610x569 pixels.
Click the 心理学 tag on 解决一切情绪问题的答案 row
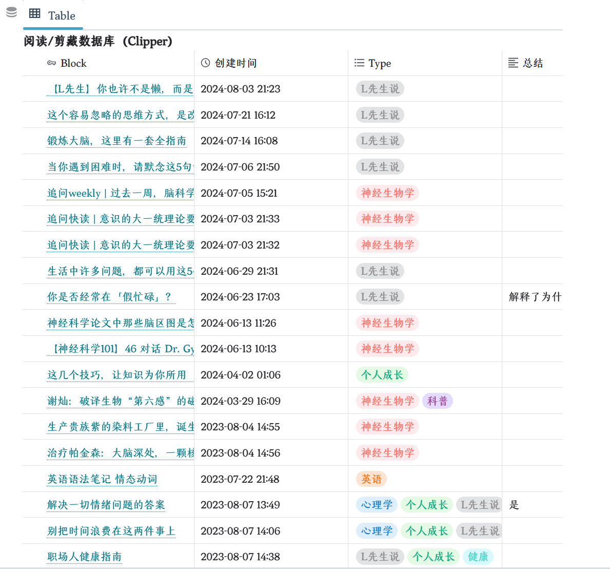pos(376,505)
